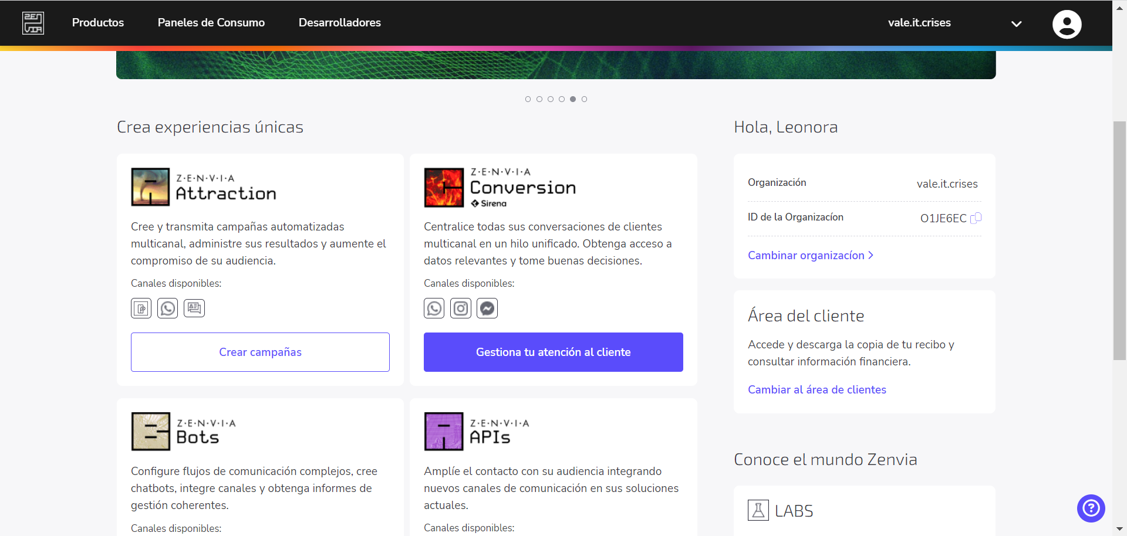Click the WhatsApp channel icon under Conversion

point(434,308)
